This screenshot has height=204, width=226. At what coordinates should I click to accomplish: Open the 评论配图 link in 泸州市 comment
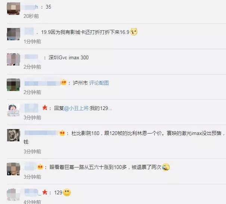pos(99,83)
